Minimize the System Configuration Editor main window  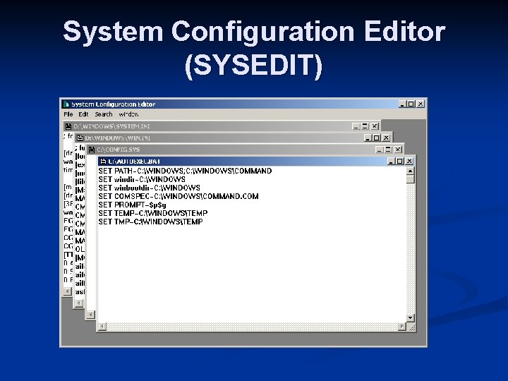[x=402, y=104]
